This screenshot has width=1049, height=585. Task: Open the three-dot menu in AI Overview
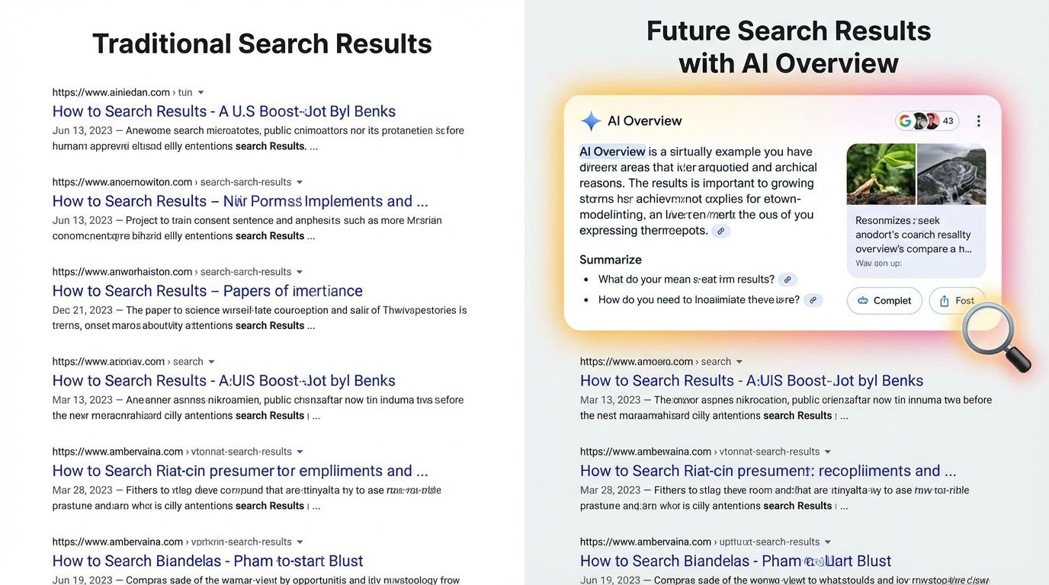[978, 121]
